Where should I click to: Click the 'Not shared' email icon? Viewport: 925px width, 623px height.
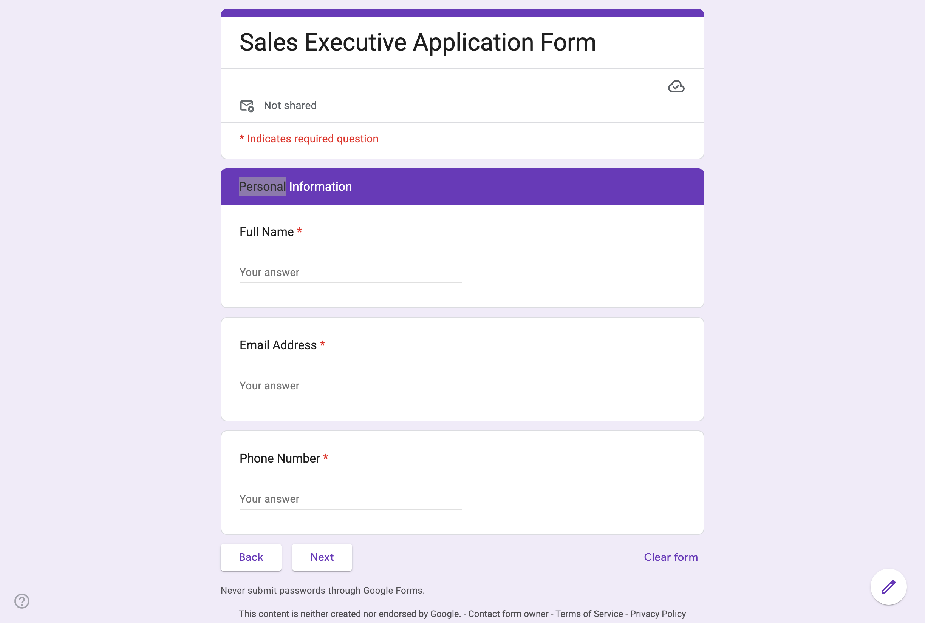[246, 106]
